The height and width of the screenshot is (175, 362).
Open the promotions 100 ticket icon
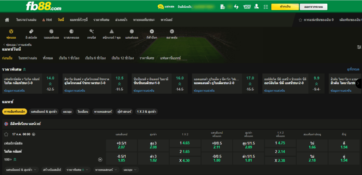point(247,7)
